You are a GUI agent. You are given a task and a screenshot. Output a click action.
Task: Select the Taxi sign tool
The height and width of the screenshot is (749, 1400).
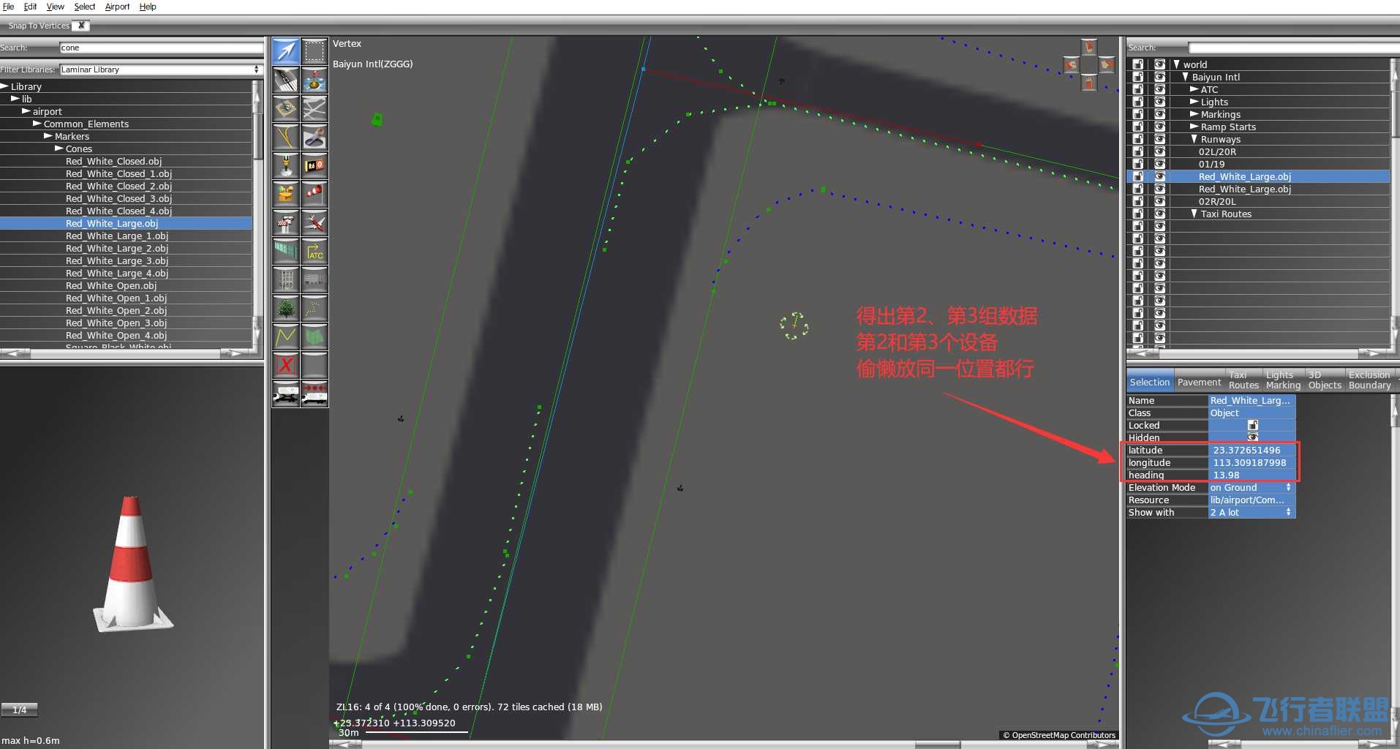[x=315, y=165]
